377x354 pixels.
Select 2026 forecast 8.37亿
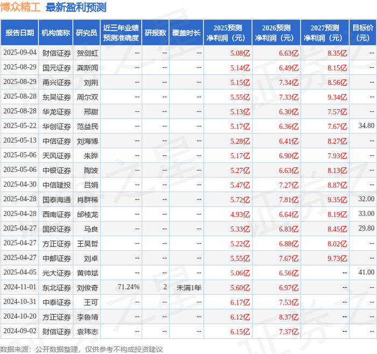pyautogui.click(x=289, y=317)
